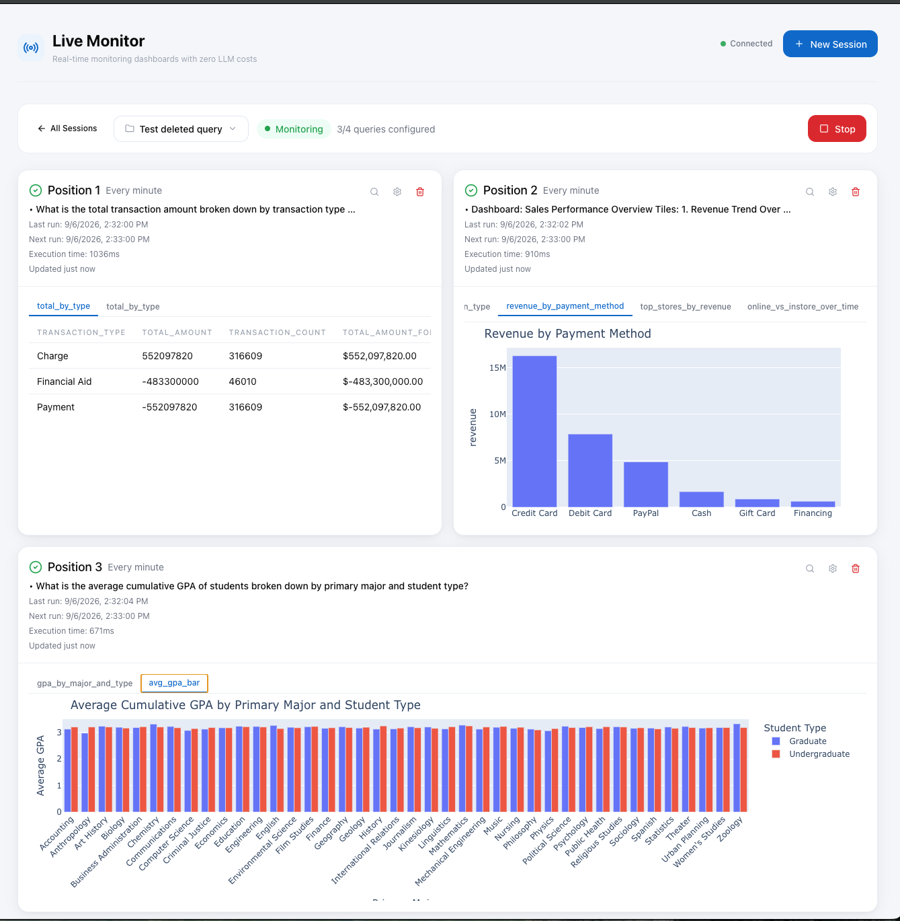Click the Cash axis label
This screenshot has width=900, height=921.
(701, 513)
